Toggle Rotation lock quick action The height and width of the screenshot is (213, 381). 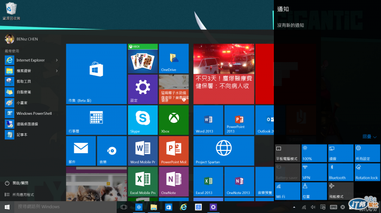(x=367, y=172)
